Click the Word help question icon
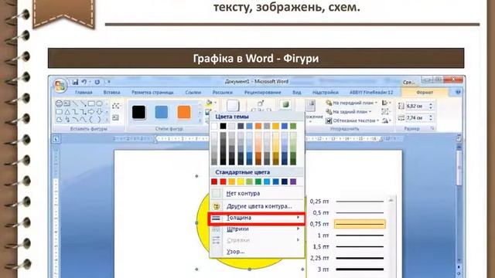The height and width of the screenshot is (278, 495). tap(458, 93)
